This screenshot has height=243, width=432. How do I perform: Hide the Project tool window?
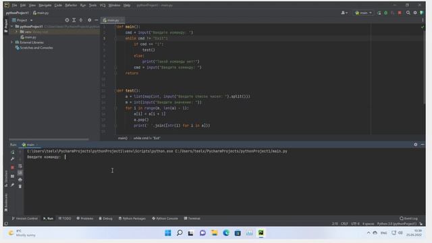pos(96,20)
